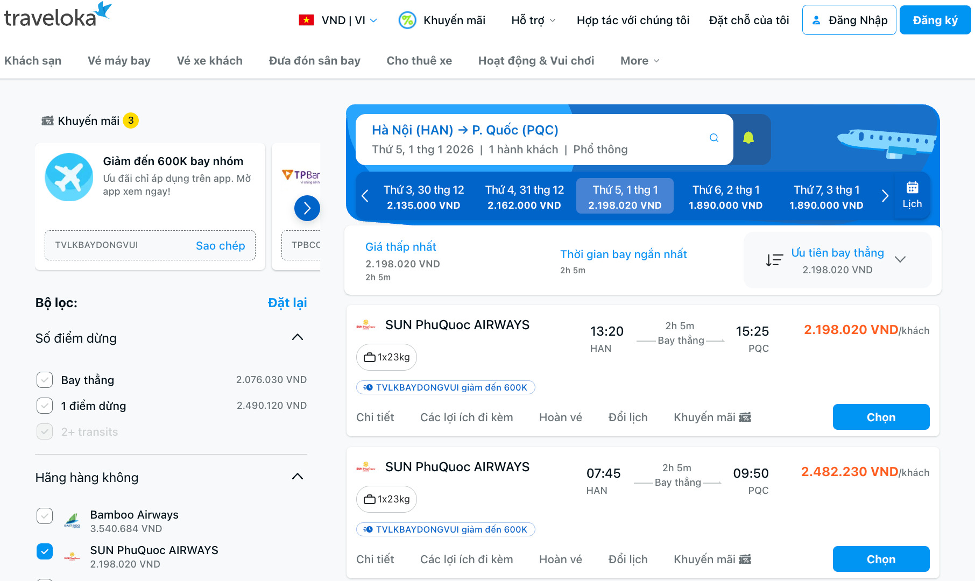
Task: Click the Vietnam flag in VND | VI selector
Action: tap(305, 20)
